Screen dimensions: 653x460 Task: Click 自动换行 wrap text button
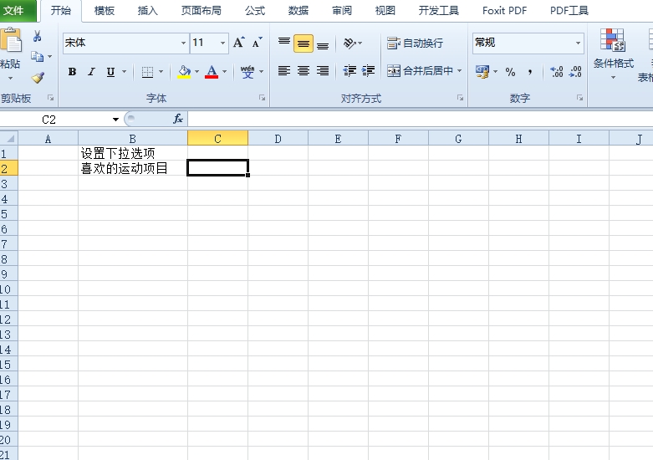point(415,43)
